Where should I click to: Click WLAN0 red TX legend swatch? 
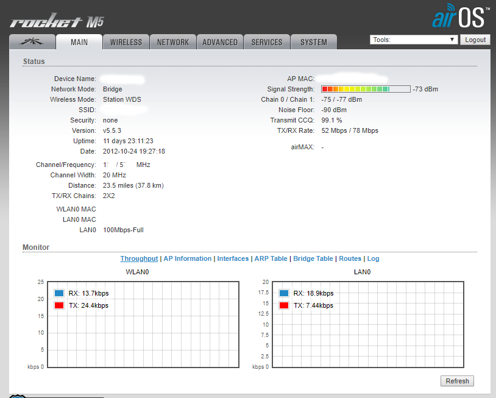click(59, 305)
